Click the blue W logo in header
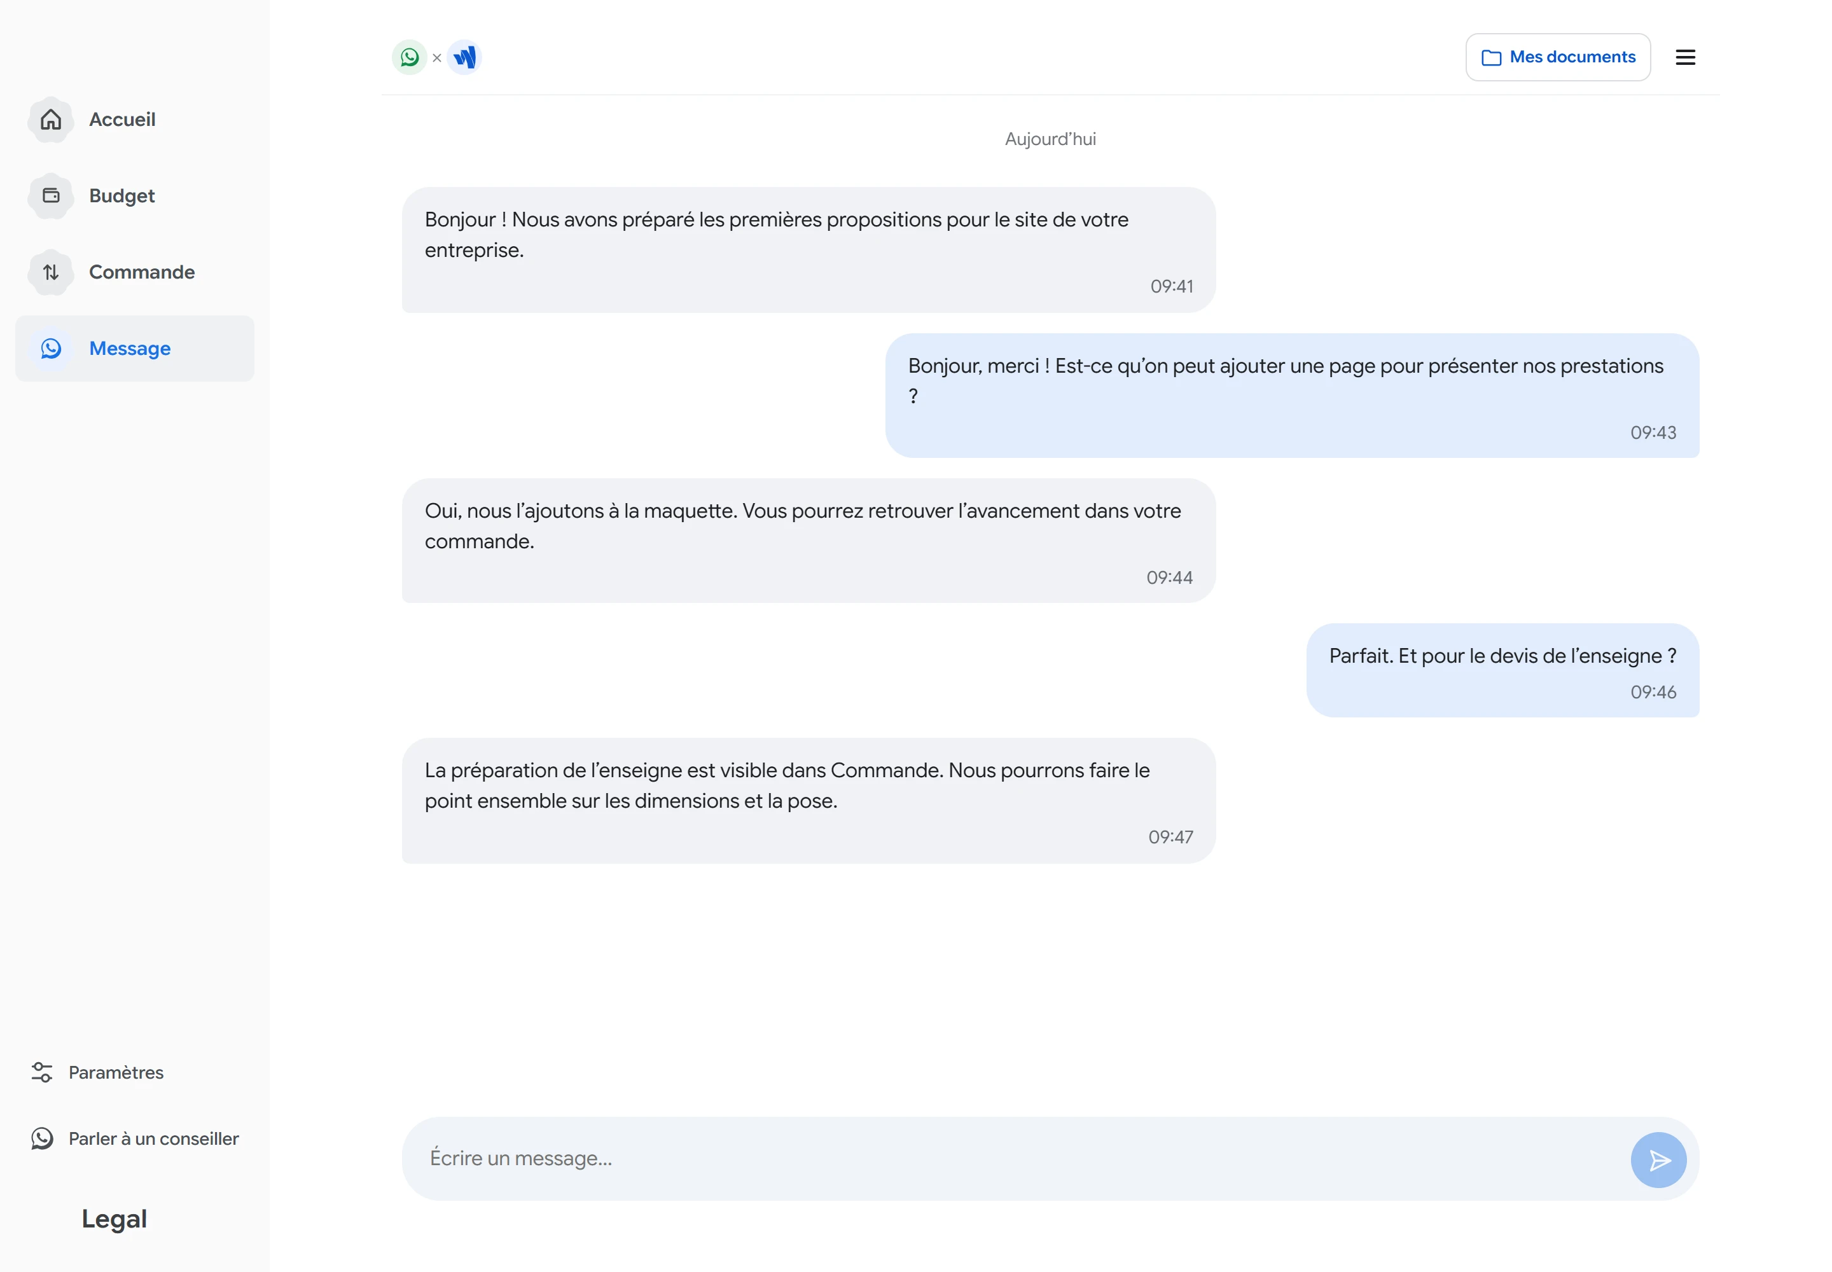The image size is (1832, 1272). (x=465, y=57)
